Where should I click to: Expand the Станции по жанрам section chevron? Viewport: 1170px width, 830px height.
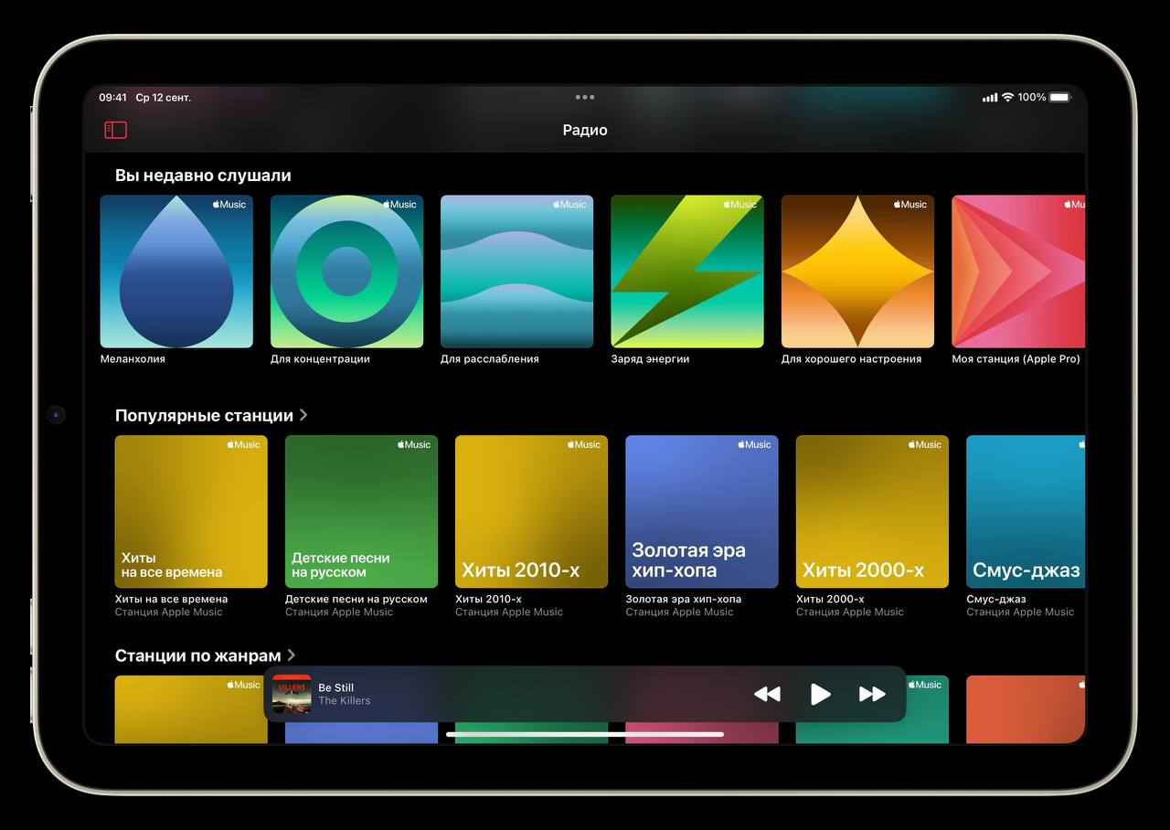(x=292, y=655)
